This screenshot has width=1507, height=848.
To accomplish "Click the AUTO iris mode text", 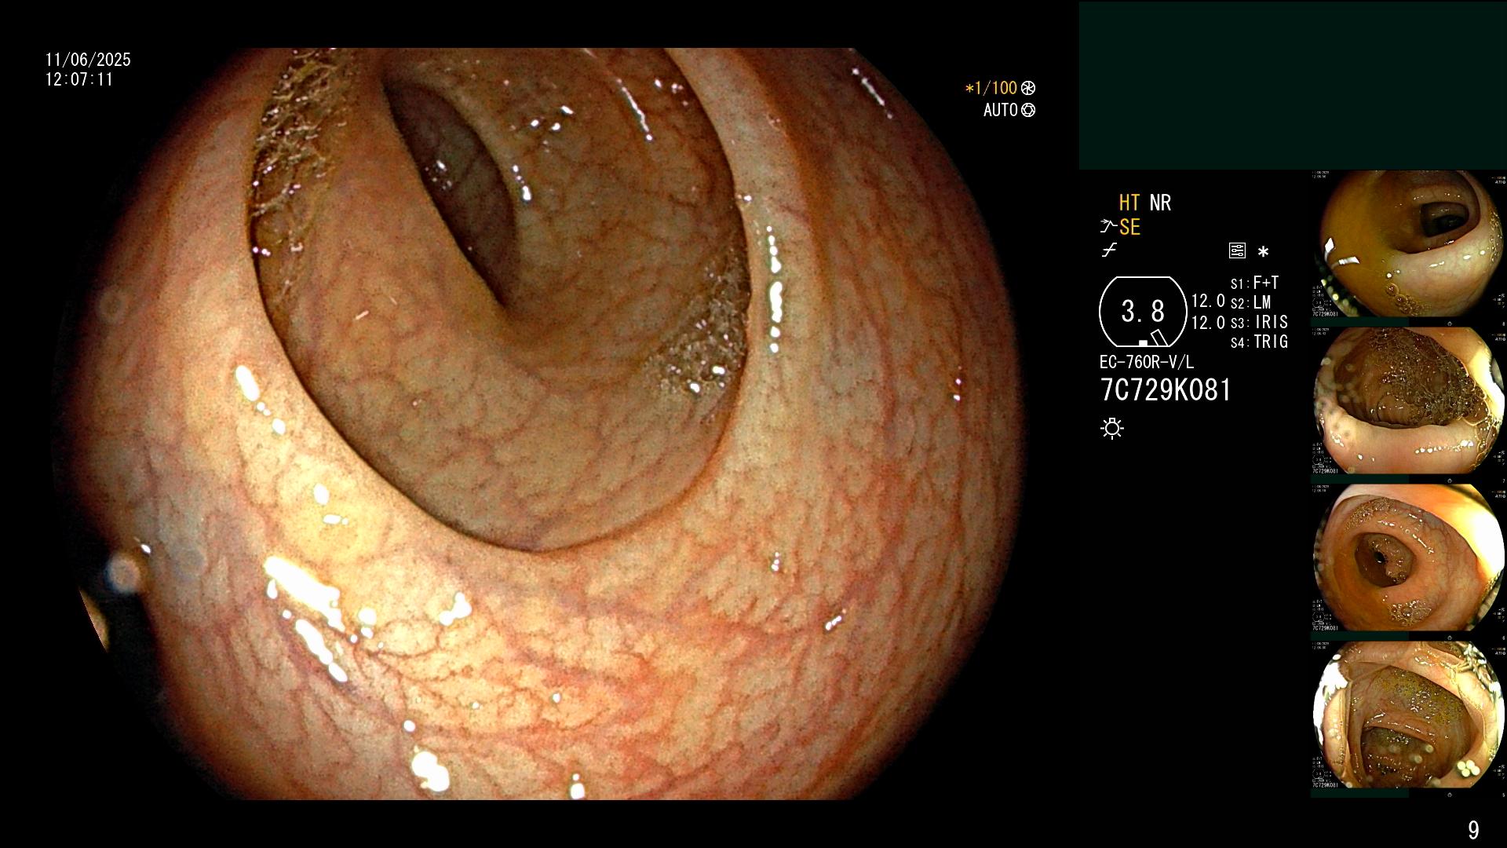I will click(1001, 110).
